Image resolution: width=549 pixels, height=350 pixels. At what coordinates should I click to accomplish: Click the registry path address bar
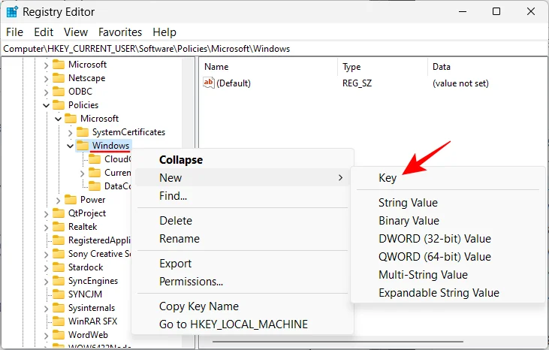coord(274,49)
